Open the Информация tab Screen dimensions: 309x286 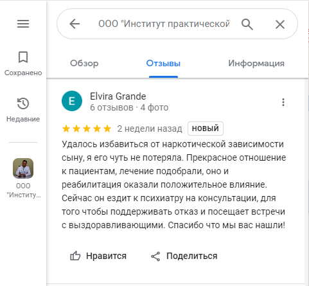256,64
